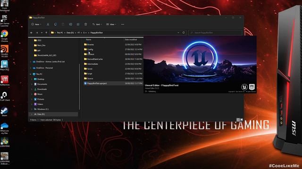Switch to details view icon in status bar
This screenshot has width=302, height=169.
pos(238,120)
